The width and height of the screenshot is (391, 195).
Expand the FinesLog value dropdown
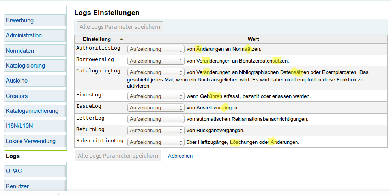156,96
